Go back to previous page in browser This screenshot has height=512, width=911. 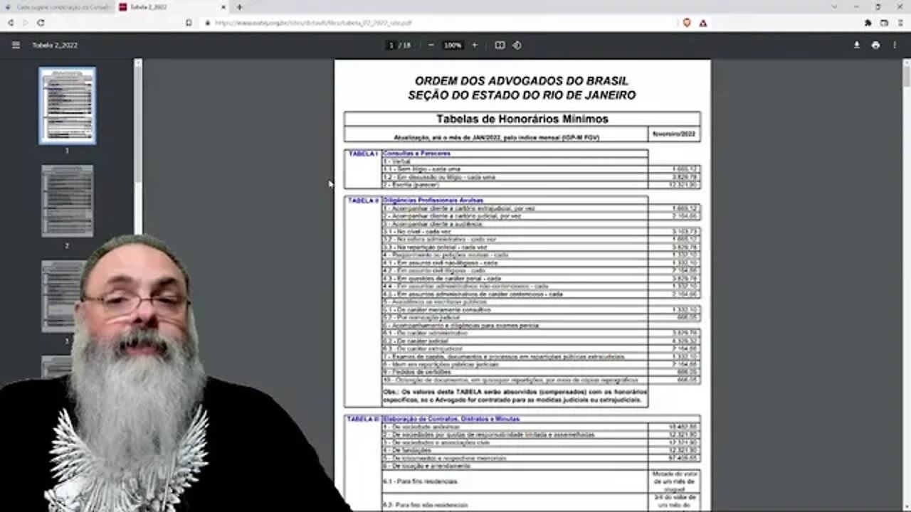coord(11,23)
